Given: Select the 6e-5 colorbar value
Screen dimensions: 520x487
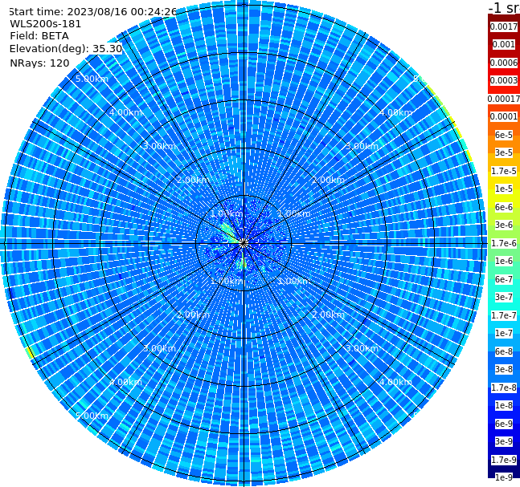Looking at the screenshot, I should pyautogui.click(x=504, y=135).
